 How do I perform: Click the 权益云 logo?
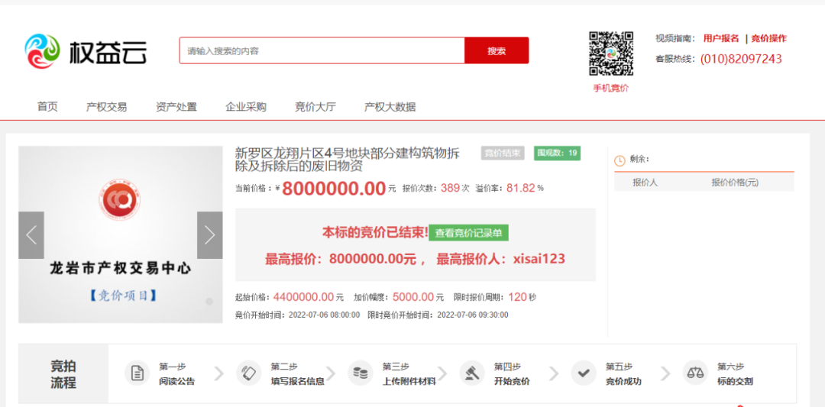(x=86, y=51)
